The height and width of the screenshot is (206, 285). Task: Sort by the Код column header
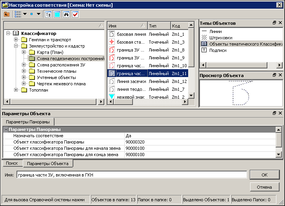coord(180,26)
